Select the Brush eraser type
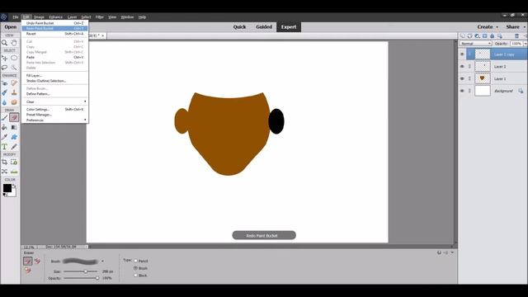 pyautogui.click(x=135, y=268)
